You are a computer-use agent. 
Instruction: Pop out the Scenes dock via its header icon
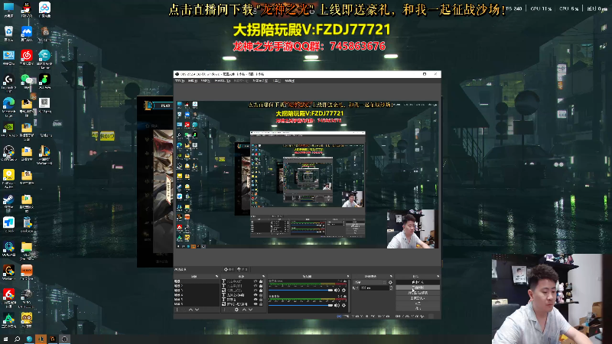[x=217, y=276]
